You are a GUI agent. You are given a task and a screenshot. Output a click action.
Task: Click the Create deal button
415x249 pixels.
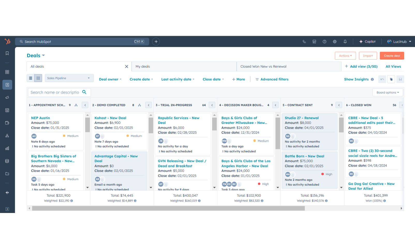(391, 56)
